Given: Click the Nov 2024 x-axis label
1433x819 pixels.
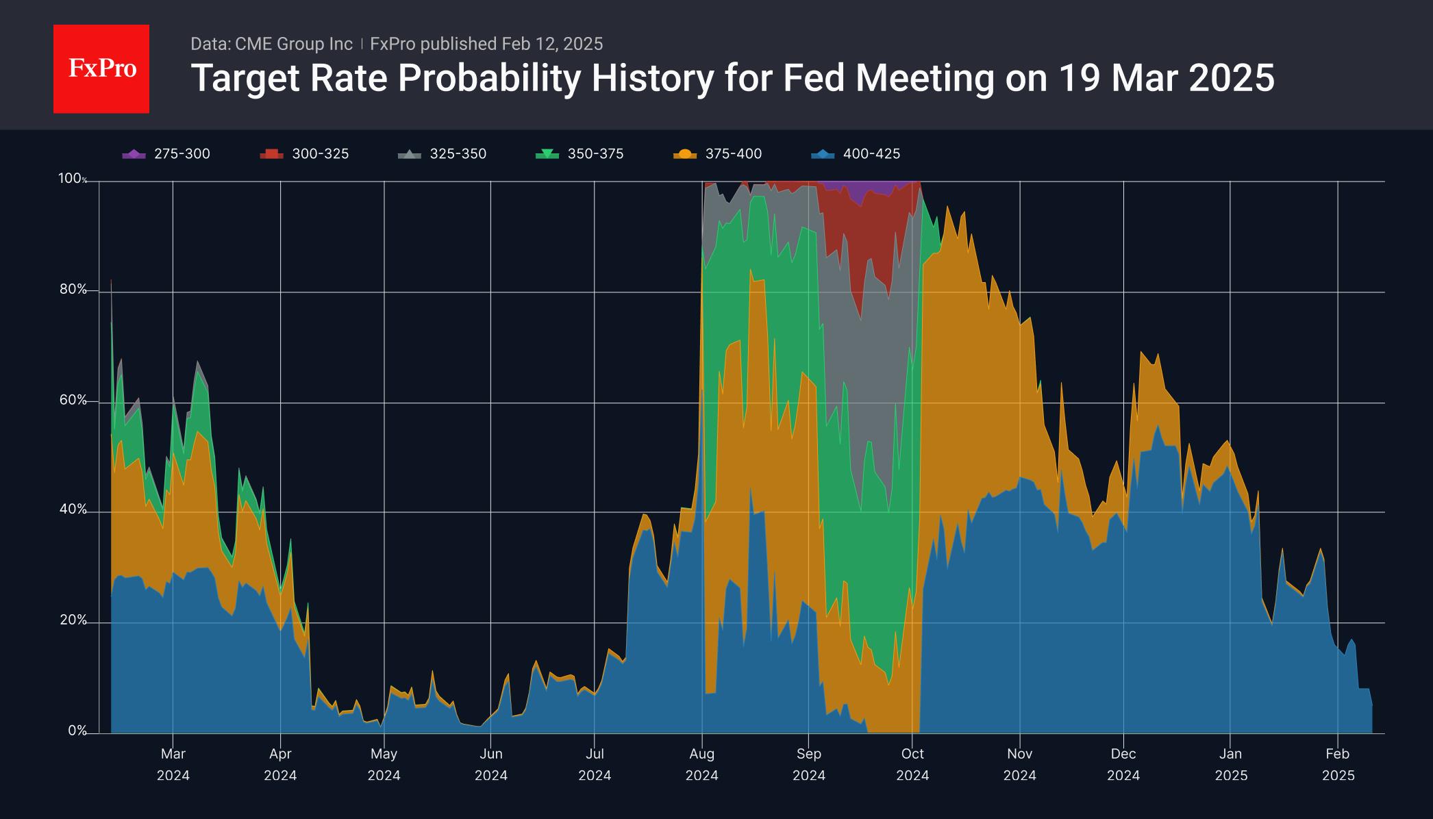Looking at the screenshot, I should click(x=1020, y=764).
